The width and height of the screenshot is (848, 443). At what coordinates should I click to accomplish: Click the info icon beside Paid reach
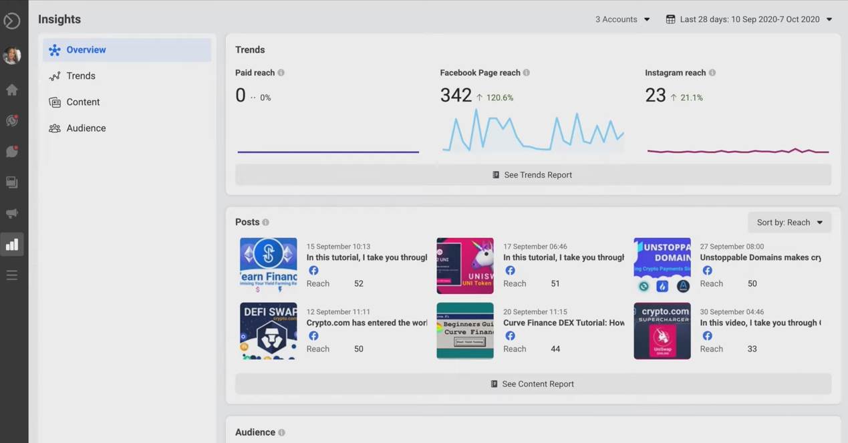click(x=281, y=73)
